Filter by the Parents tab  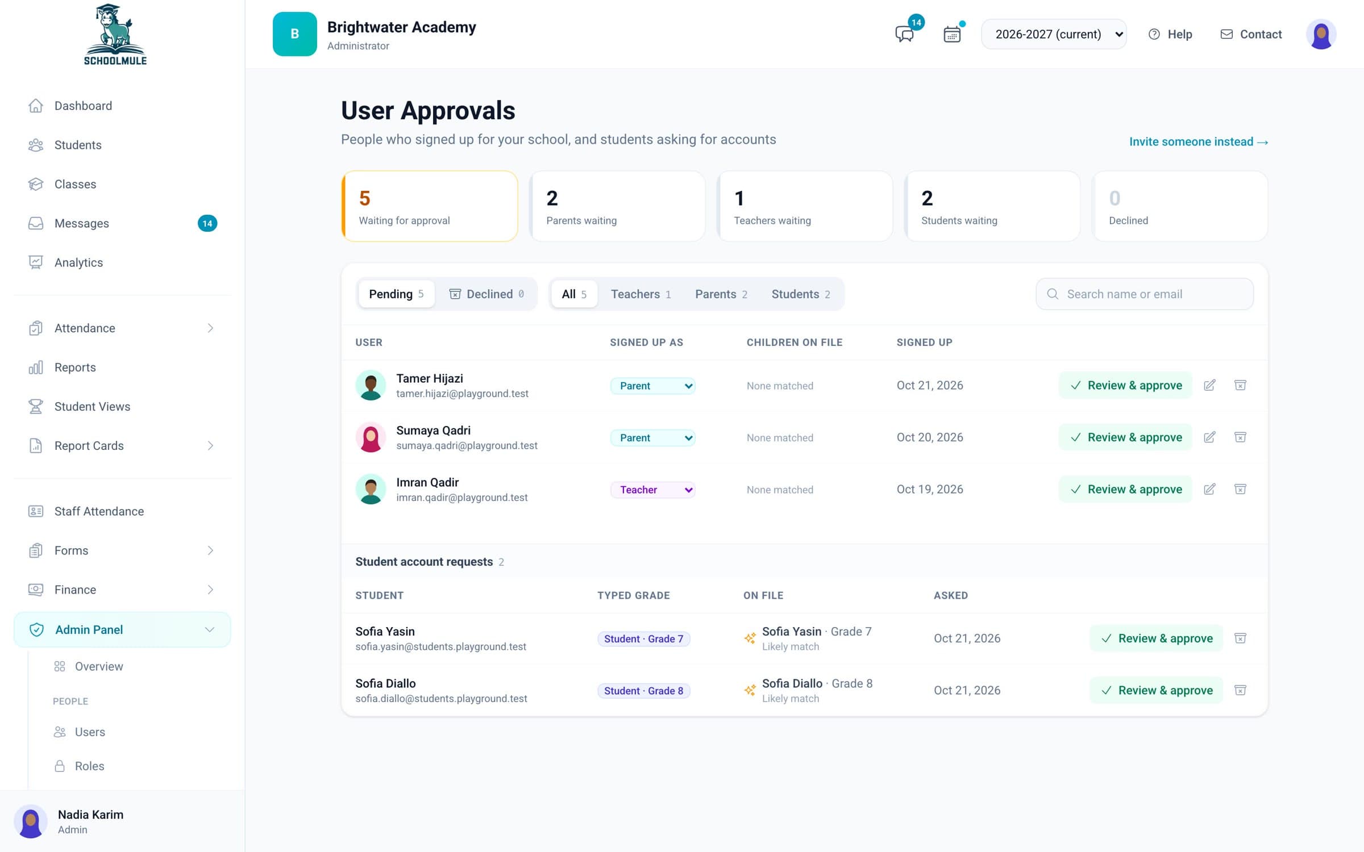(721, 294)
